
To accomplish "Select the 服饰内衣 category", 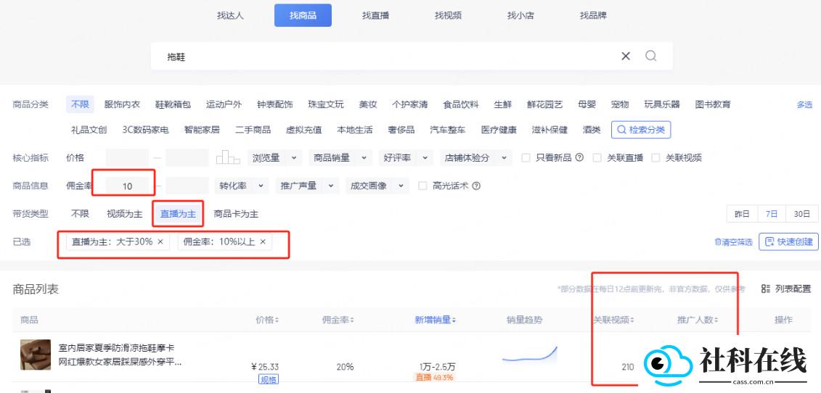I will [122, 104].
